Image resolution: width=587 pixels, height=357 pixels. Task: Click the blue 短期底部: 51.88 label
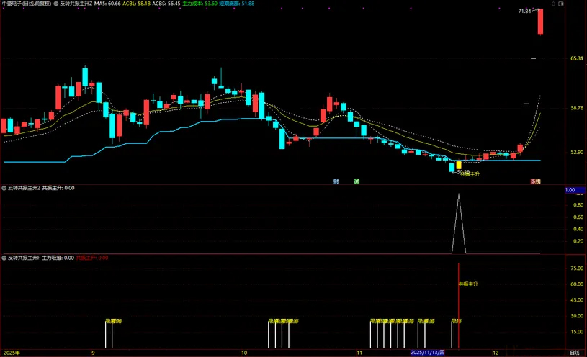point(236,4)
